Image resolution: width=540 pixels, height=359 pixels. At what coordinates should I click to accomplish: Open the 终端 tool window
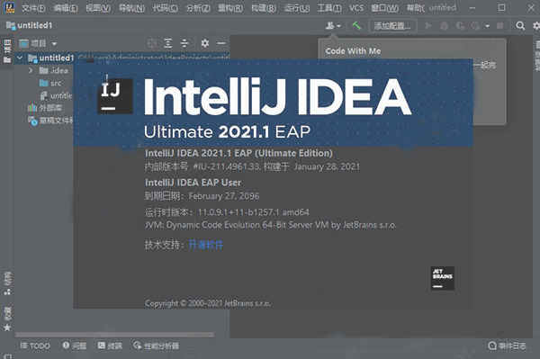pos(110,346)
